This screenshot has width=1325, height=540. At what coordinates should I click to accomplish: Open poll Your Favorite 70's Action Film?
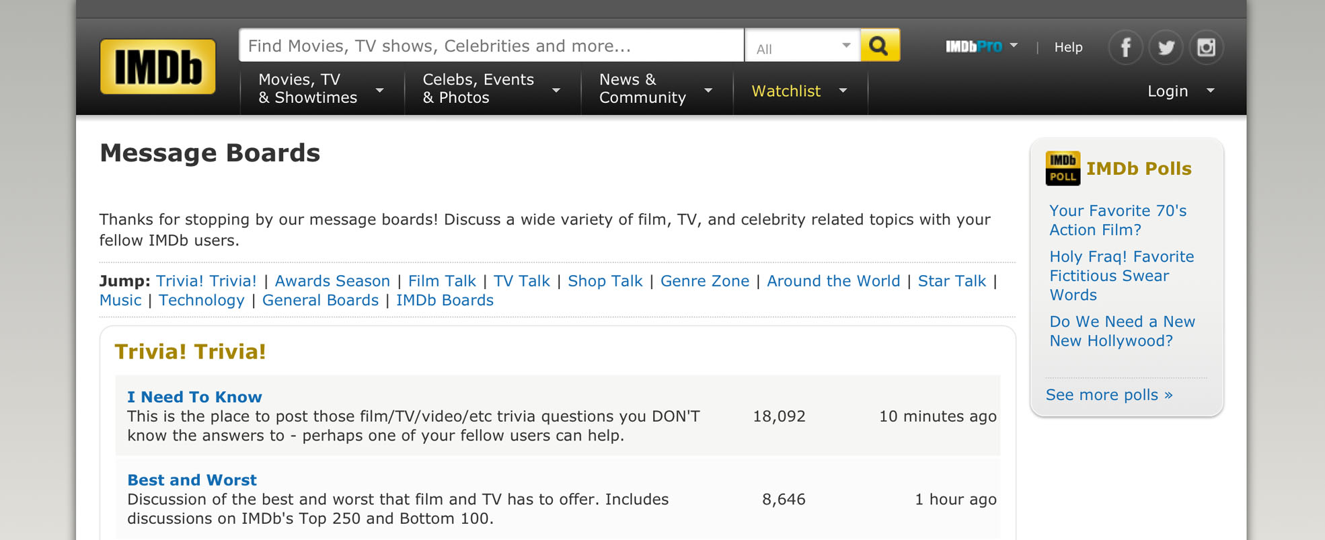tap(1118, 221)
